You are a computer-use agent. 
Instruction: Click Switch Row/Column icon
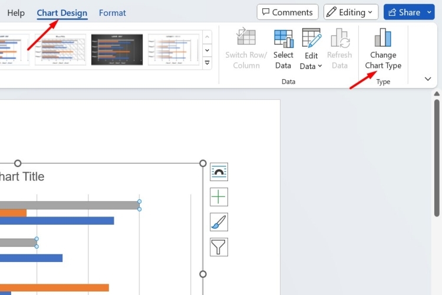[x=246, y=37]
